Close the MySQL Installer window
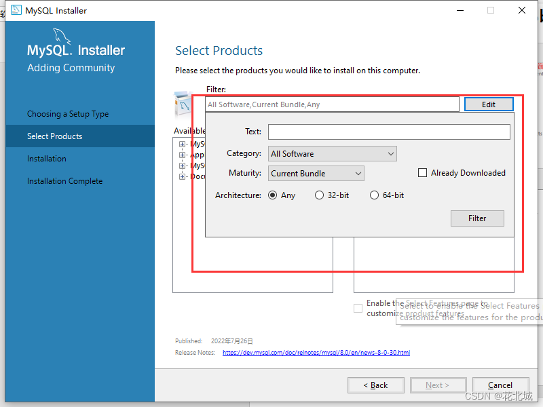 (x=522, y=10)
